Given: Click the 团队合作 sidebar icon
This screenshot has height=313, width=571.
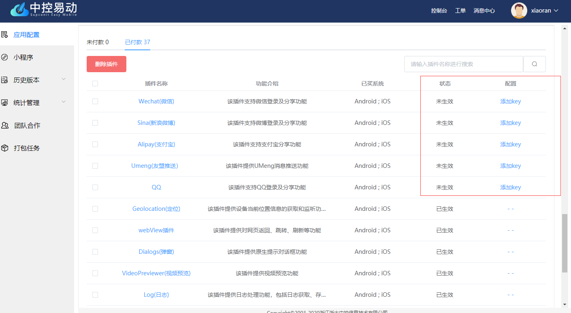Looking at the screenshot, I should pos(5,125).
